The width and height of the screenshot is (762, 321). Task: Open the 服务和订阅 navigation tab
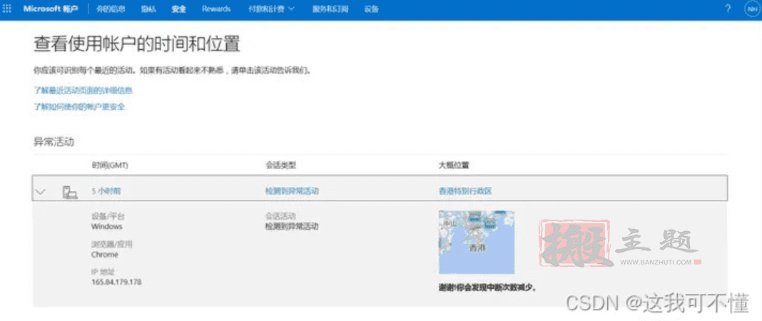click(330, 9)
